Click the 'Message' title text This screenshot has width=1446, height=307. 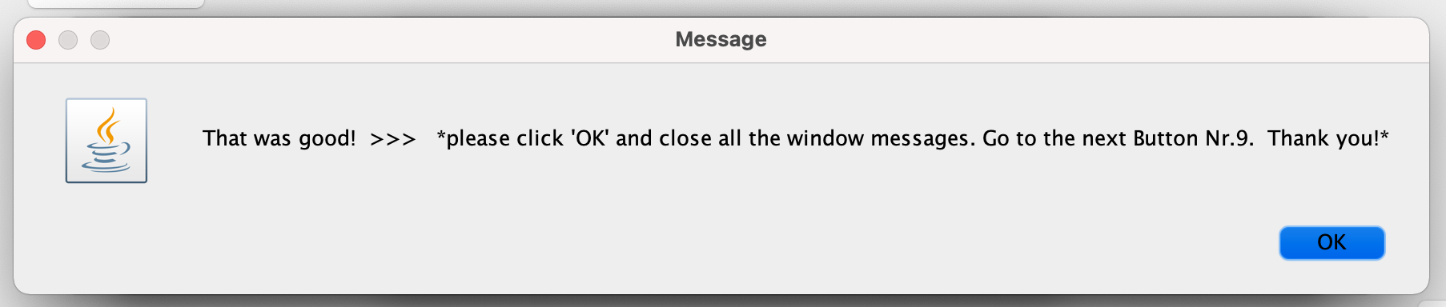[x=721, y=39]
